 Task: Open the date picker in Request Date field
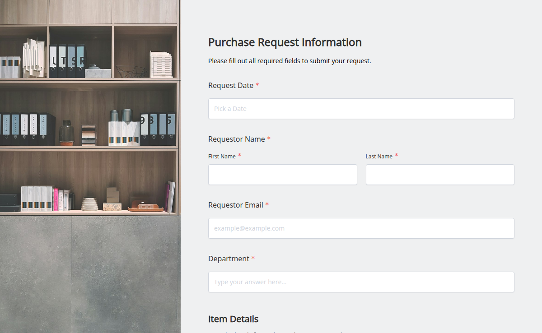click(361, 108)
